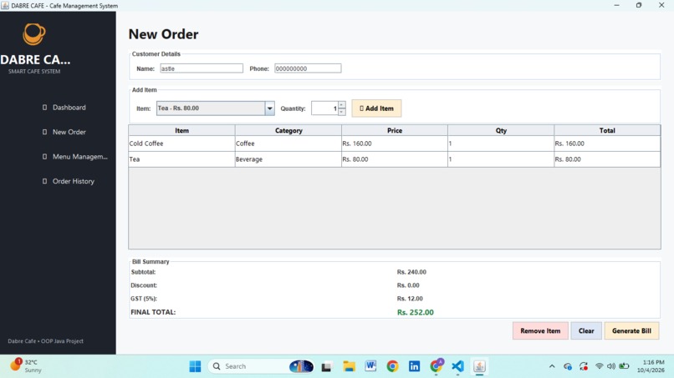Click the Qty column header
The width and height of the screenshot is (674, 378).
click(x=501, y=130)
